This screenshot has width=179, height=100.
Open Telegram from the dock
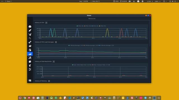(x=145, y=98)
